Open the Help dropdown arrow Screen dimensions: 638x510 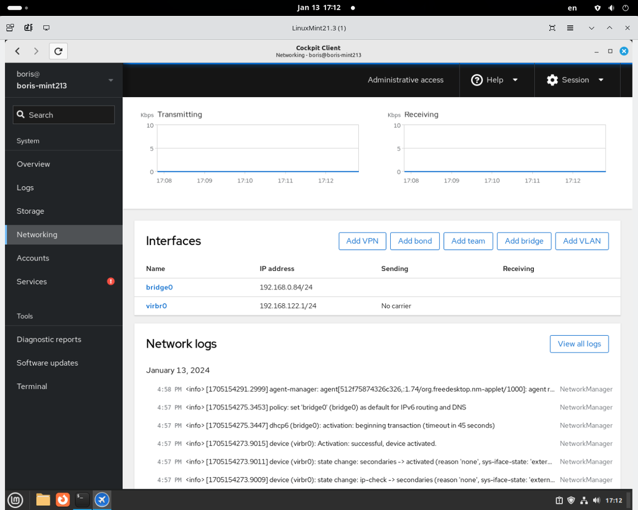[x=515, y=80]
